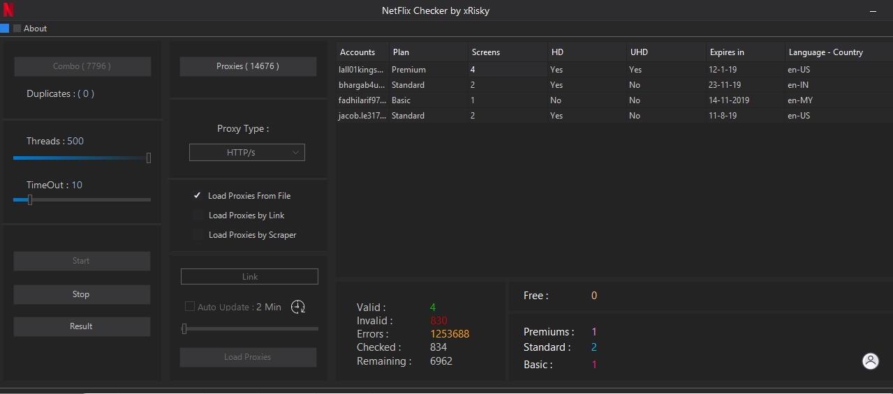Open the Result button
The height and width of the screenshot is (394, 893).
[x=82, y=326]
